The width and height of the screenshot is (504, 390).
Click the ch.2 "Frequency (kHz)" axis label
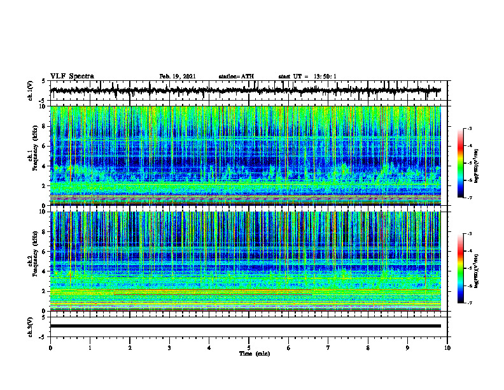click(35, 254)
